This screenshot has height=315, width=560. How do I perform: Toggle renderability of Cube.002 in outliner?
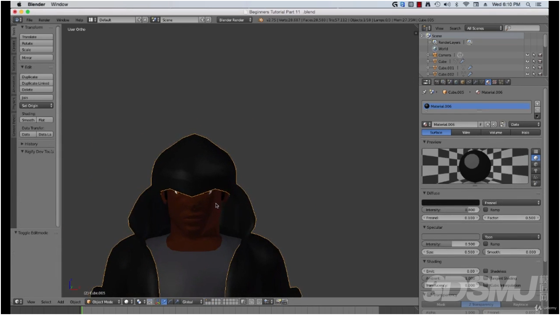pos(540,74)
